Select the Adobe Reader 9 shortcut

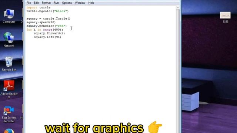[x=9, y=89]
